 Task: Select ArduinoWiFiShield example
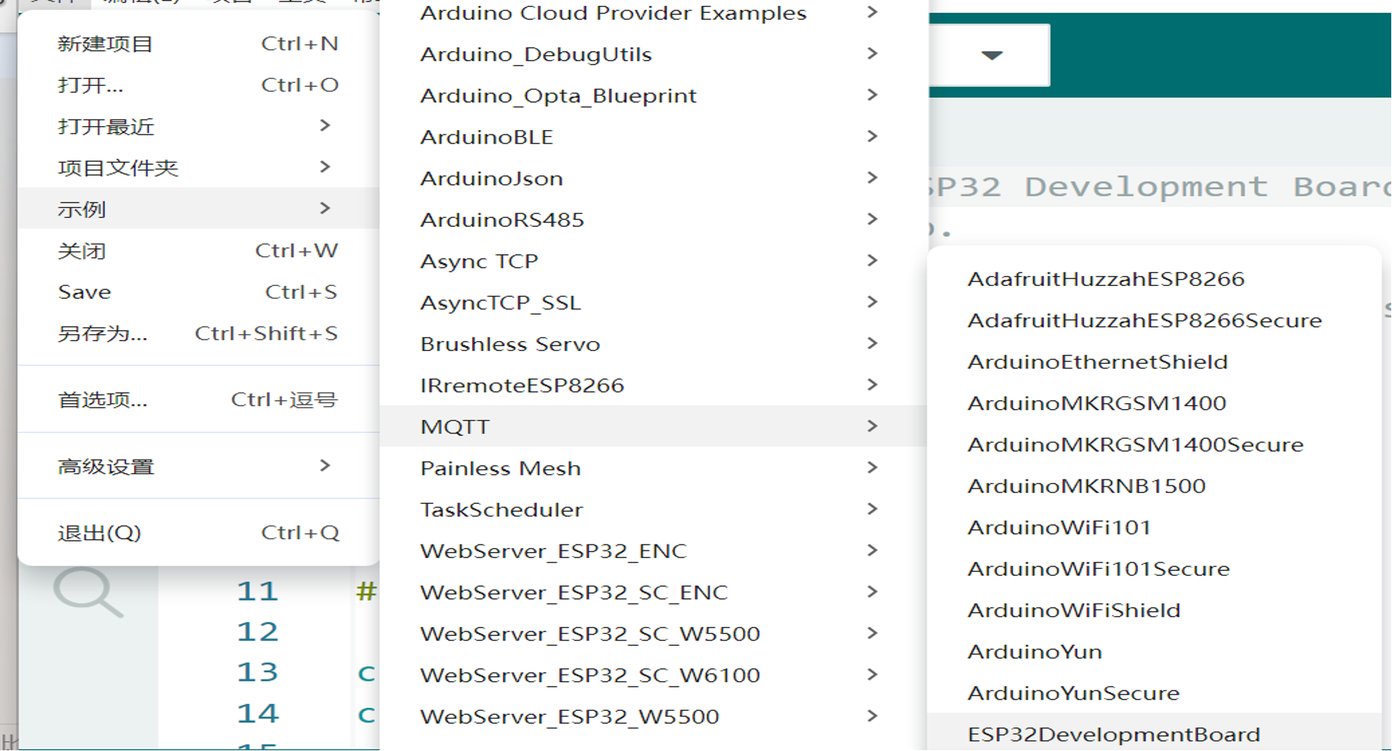coord(1154,610)
